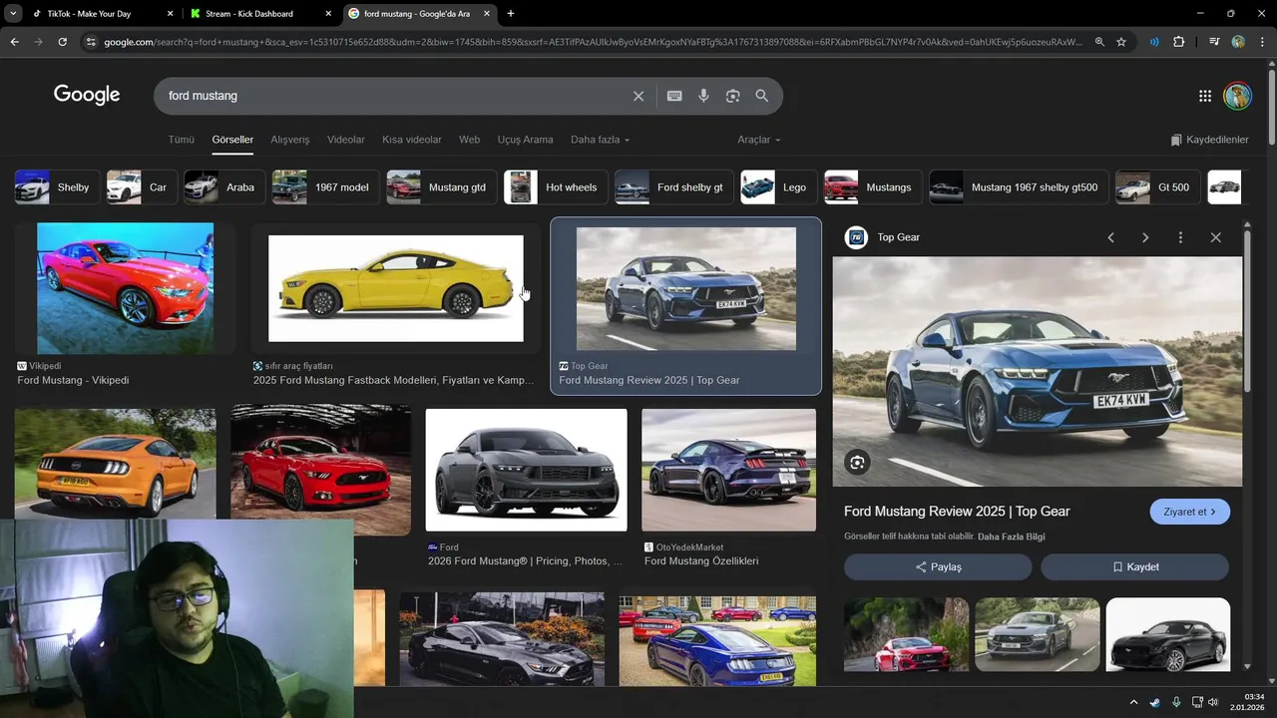
Task: Open Chrome's extensions puzzle icon
Action: coord(1178,42)
